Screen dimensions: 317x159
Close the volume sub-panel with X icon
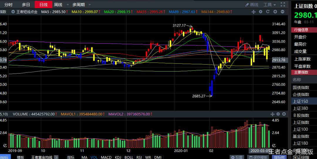284,114
